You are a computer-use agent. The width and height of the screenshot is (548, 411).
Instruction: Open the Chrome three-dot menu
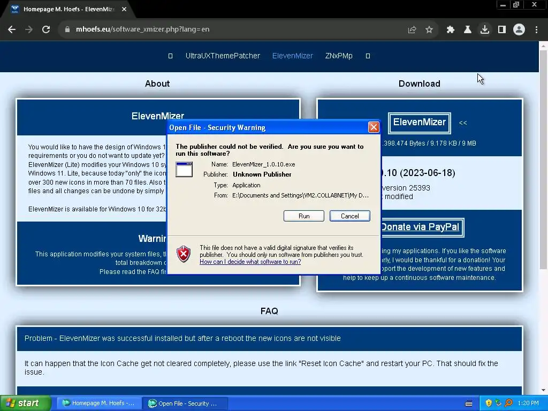(536, 30)
